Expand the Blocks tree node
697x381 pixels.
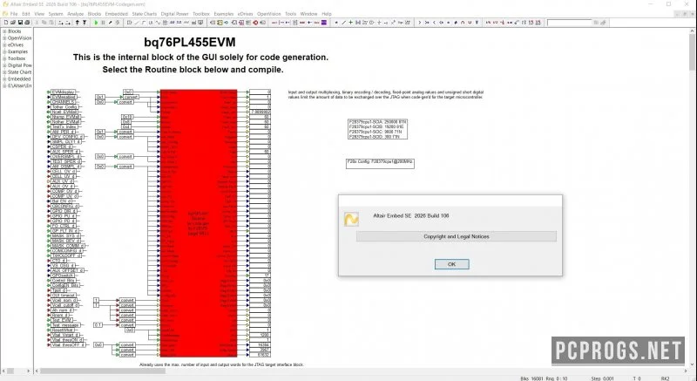4,31
